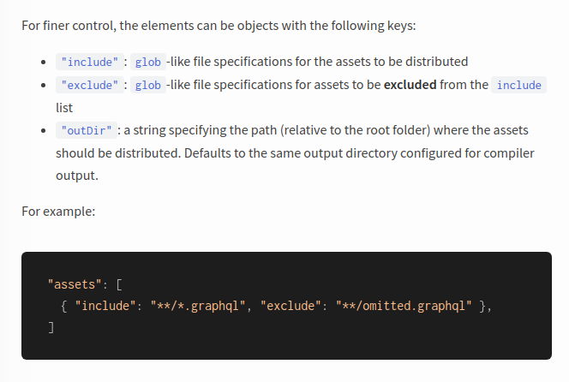Click the unquoted include code before "list"
The height and width of the screenshot is (382, 569).
[x=518, y=85]
